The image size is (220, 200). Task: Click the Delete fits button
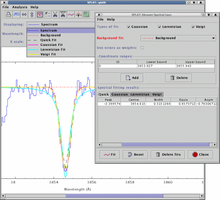click(x=168, y=155)
